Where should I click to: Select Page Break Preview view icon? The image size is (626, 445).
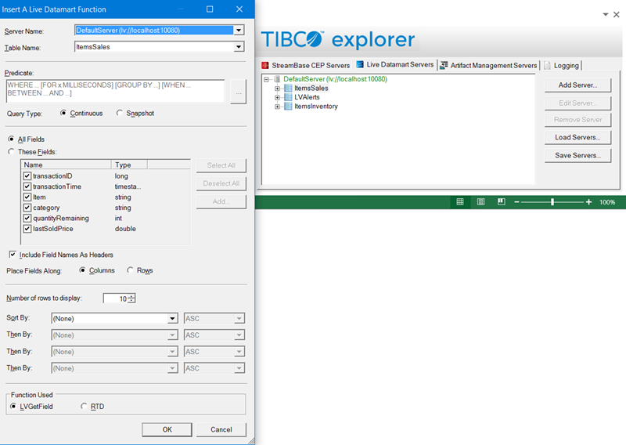tap(501, 202)
